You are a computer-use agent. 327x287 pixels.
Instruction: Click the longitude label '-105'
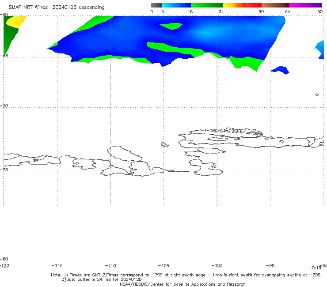[163, 265]
